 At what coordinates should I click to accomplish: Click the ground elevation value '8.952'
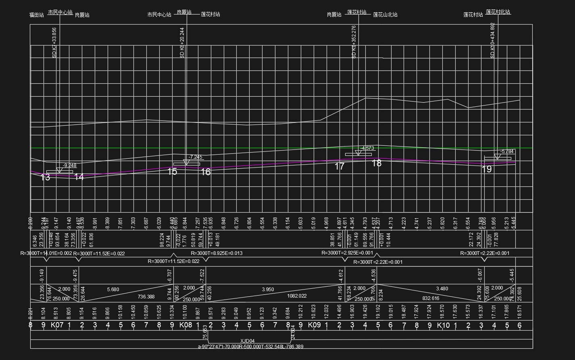click(249, 313)
